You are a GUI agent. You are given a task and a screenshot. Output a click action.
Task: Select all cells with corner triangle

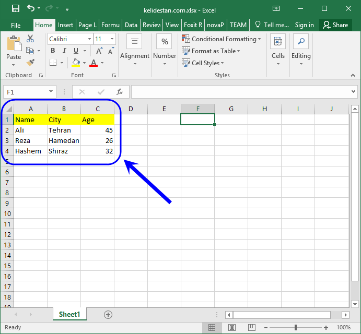tap(8, 109)
